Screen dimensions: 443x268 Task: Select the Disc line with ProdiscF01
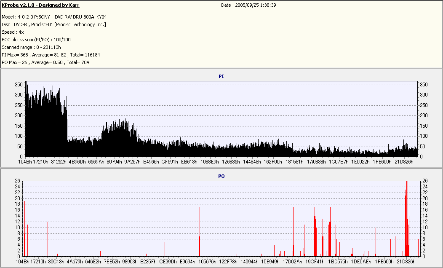click(x=54, y=24)
